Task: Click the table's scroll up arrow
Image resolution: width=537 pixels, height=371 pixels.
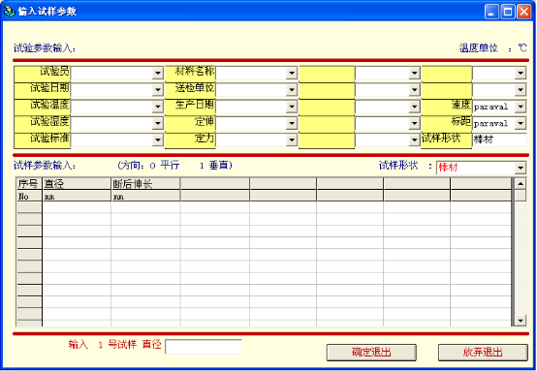Action: click(521, 184)
